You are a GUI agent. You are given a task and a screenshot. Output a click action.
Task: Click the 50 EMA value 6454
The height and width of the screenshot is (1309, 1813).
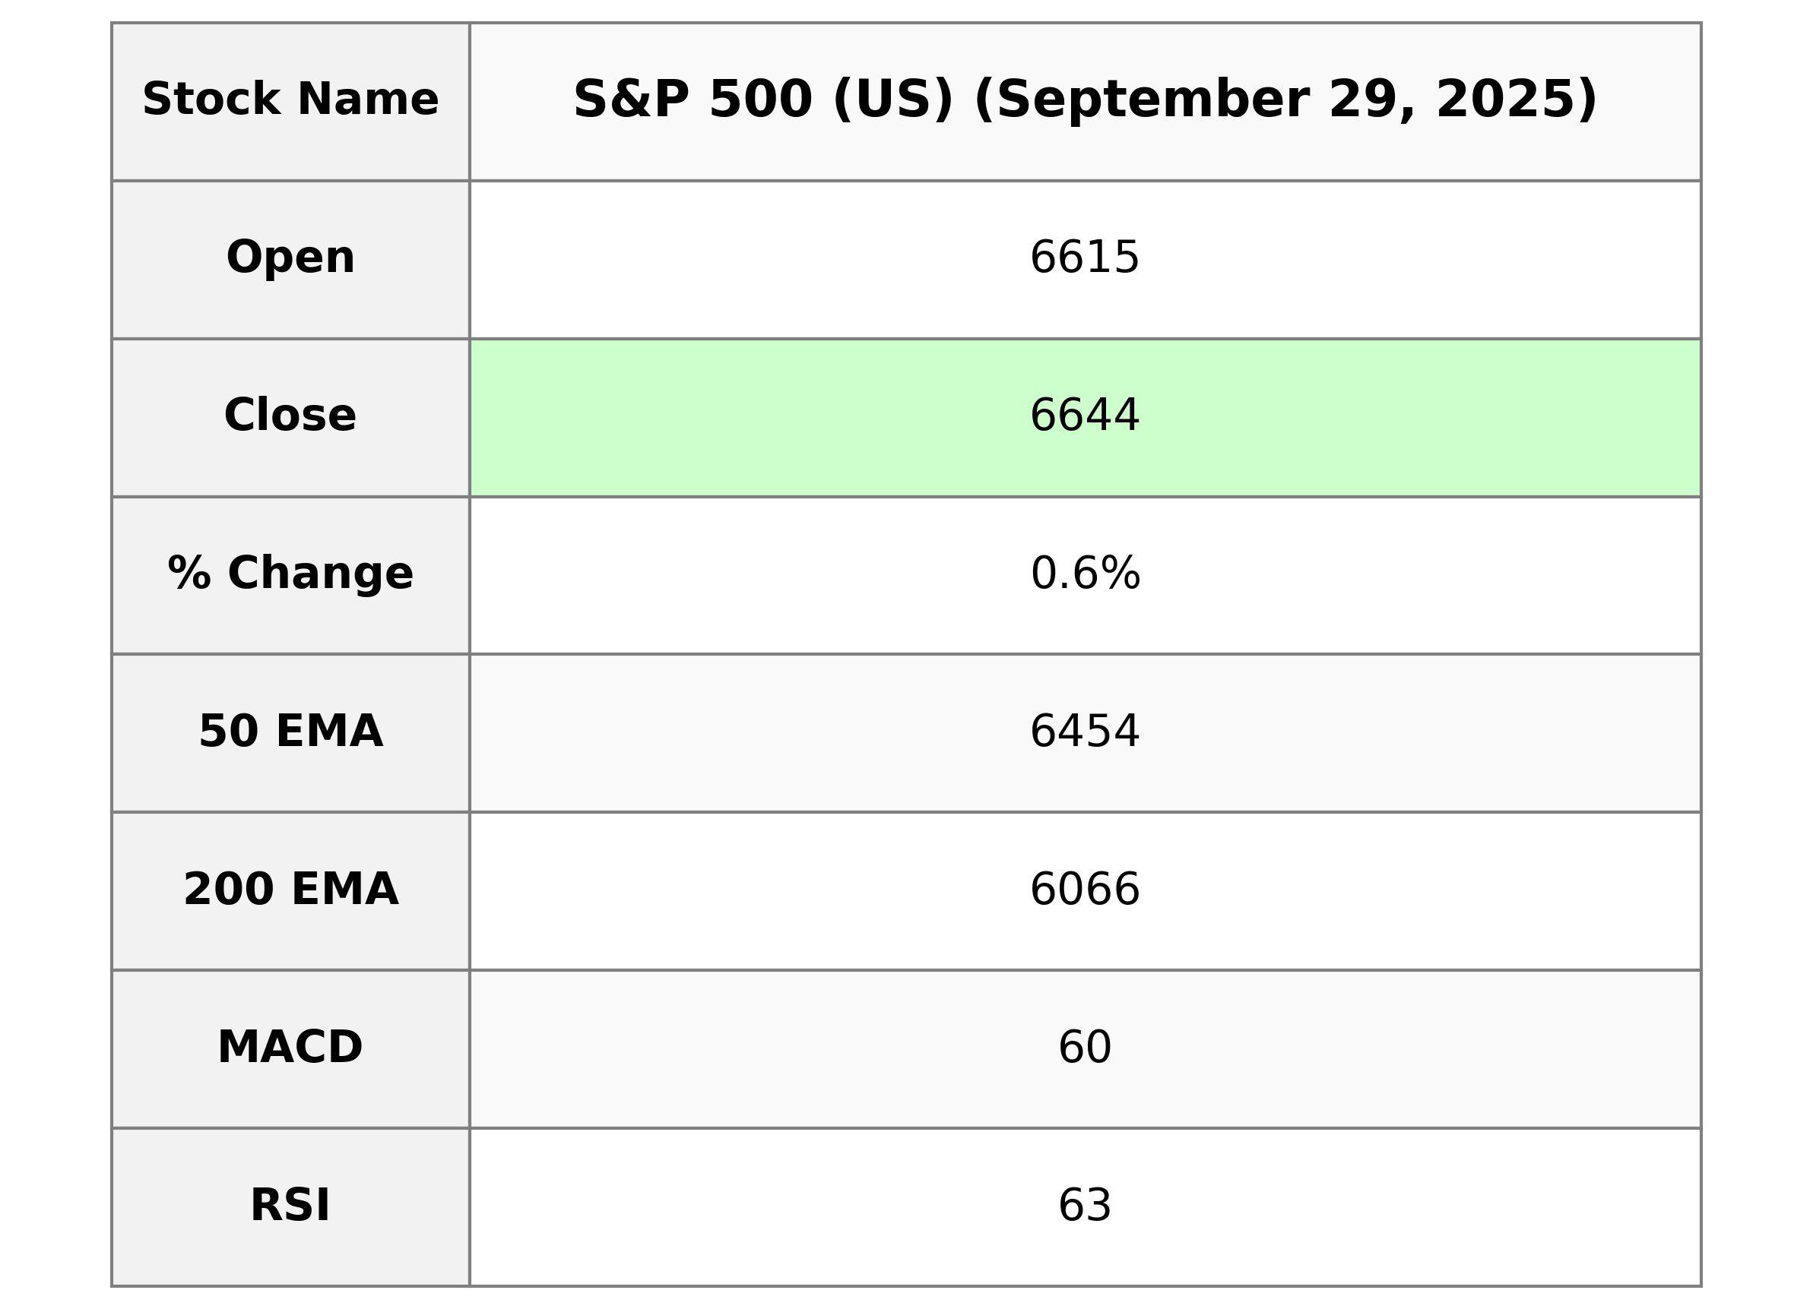1084,732
